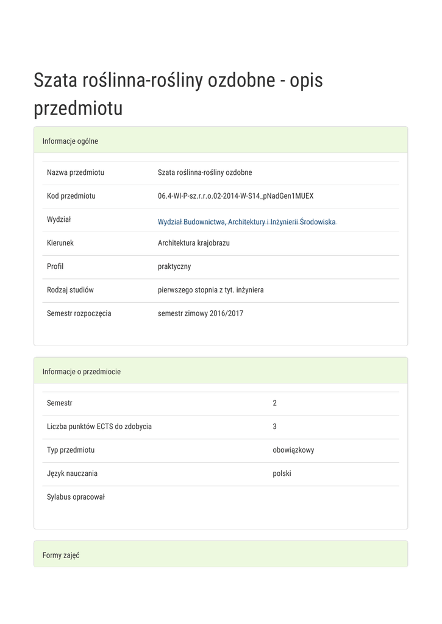Click the 'Formy zajęć' panel header
The image size is (442, 624).
(x=61, y=555)
